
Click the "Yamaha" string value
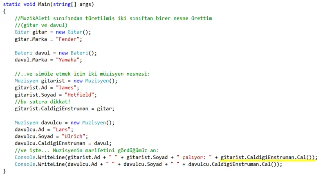67,60
